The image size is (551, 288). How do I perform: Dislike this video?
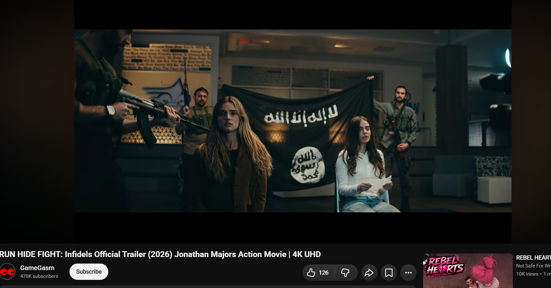[346, 273]
